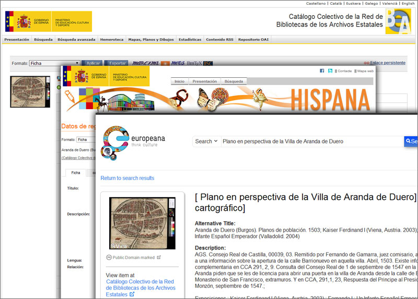Export the record as MODS
This screenshot has height=299, width=418.
tap(178, 63)
